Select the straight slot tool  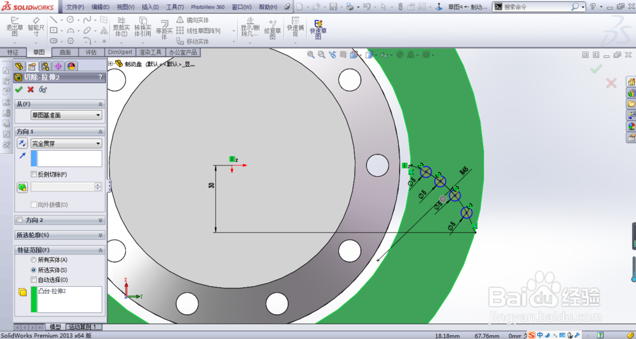coord(53,41)
